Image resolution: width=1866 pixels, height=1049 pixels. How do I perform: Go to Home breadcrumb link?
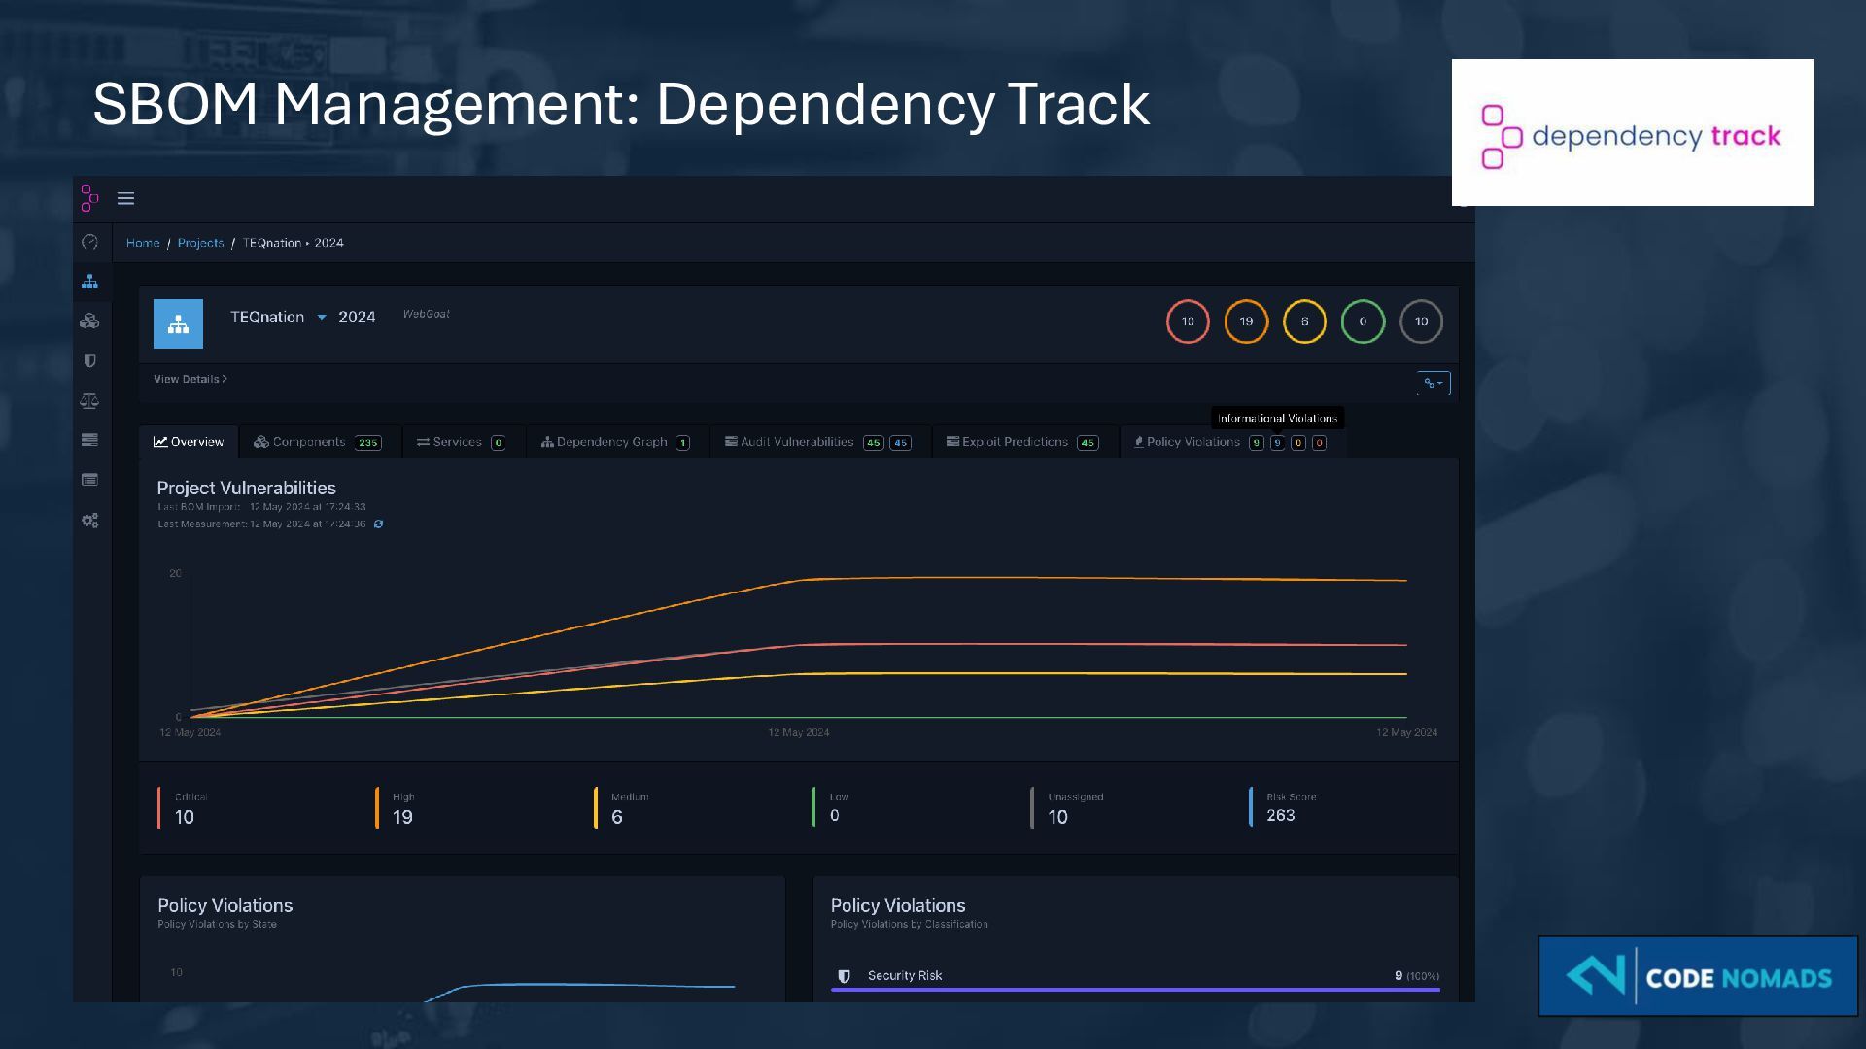tap(143, 243)
